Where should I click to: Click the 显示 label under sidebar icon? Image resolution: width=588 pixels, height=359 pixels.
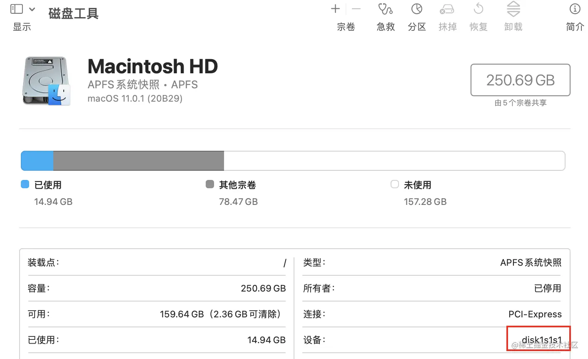click(22, 27)
